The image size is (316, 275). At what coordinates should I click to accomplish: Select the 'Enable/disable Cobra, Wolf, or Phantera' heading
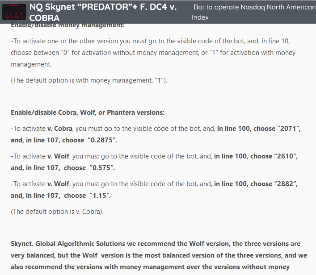(x=88, y=112)
